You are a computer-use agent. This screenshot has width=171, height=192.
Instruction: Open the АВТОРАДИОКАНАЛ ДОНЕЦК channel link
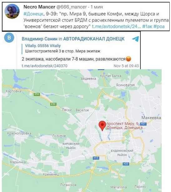point(94,39)
